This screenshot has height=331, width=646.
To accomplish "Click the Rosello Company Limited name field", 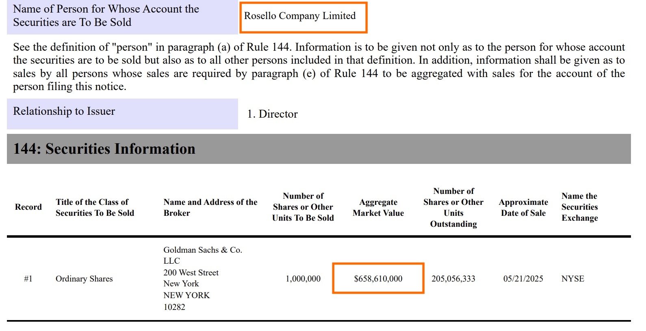I will click(300, 16).
